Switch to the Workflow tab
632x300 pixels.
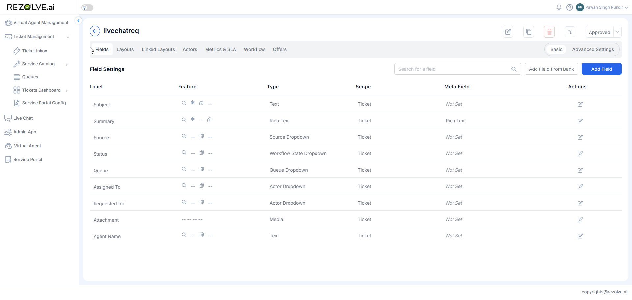[x=254, y=49]
